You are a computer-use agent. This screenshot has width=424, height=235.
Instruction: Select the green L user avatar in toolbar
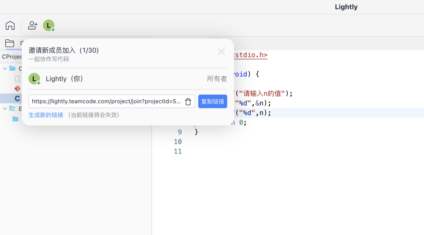(x=49, y=25)
